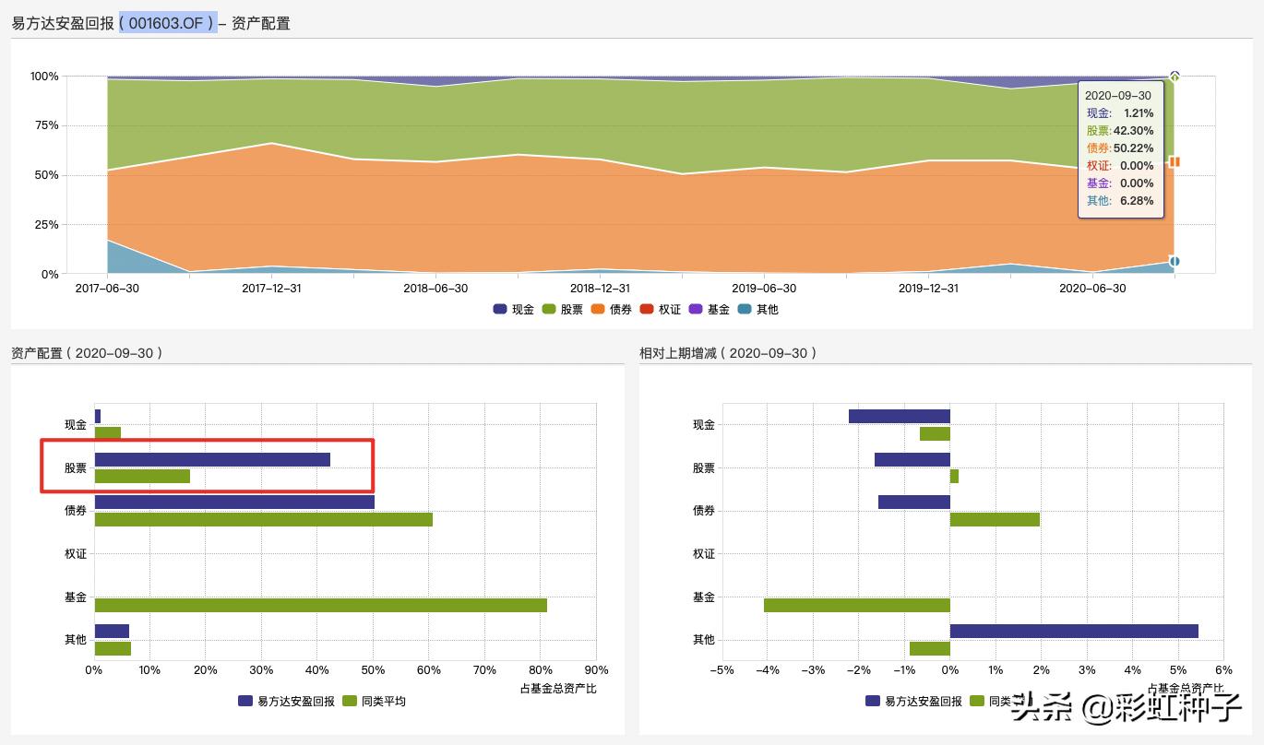Screen dimensions: 1264x745
Task: Click the 2019-06-30 x-axis date label
Action: [x=764, y=288]
